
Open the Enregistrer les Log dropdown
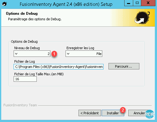click(x=84, y=53)
